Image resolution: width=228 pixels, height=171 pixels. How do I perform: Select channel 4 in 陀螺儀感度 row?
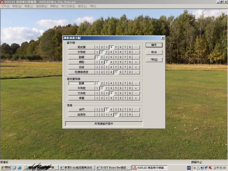[111, 72]
